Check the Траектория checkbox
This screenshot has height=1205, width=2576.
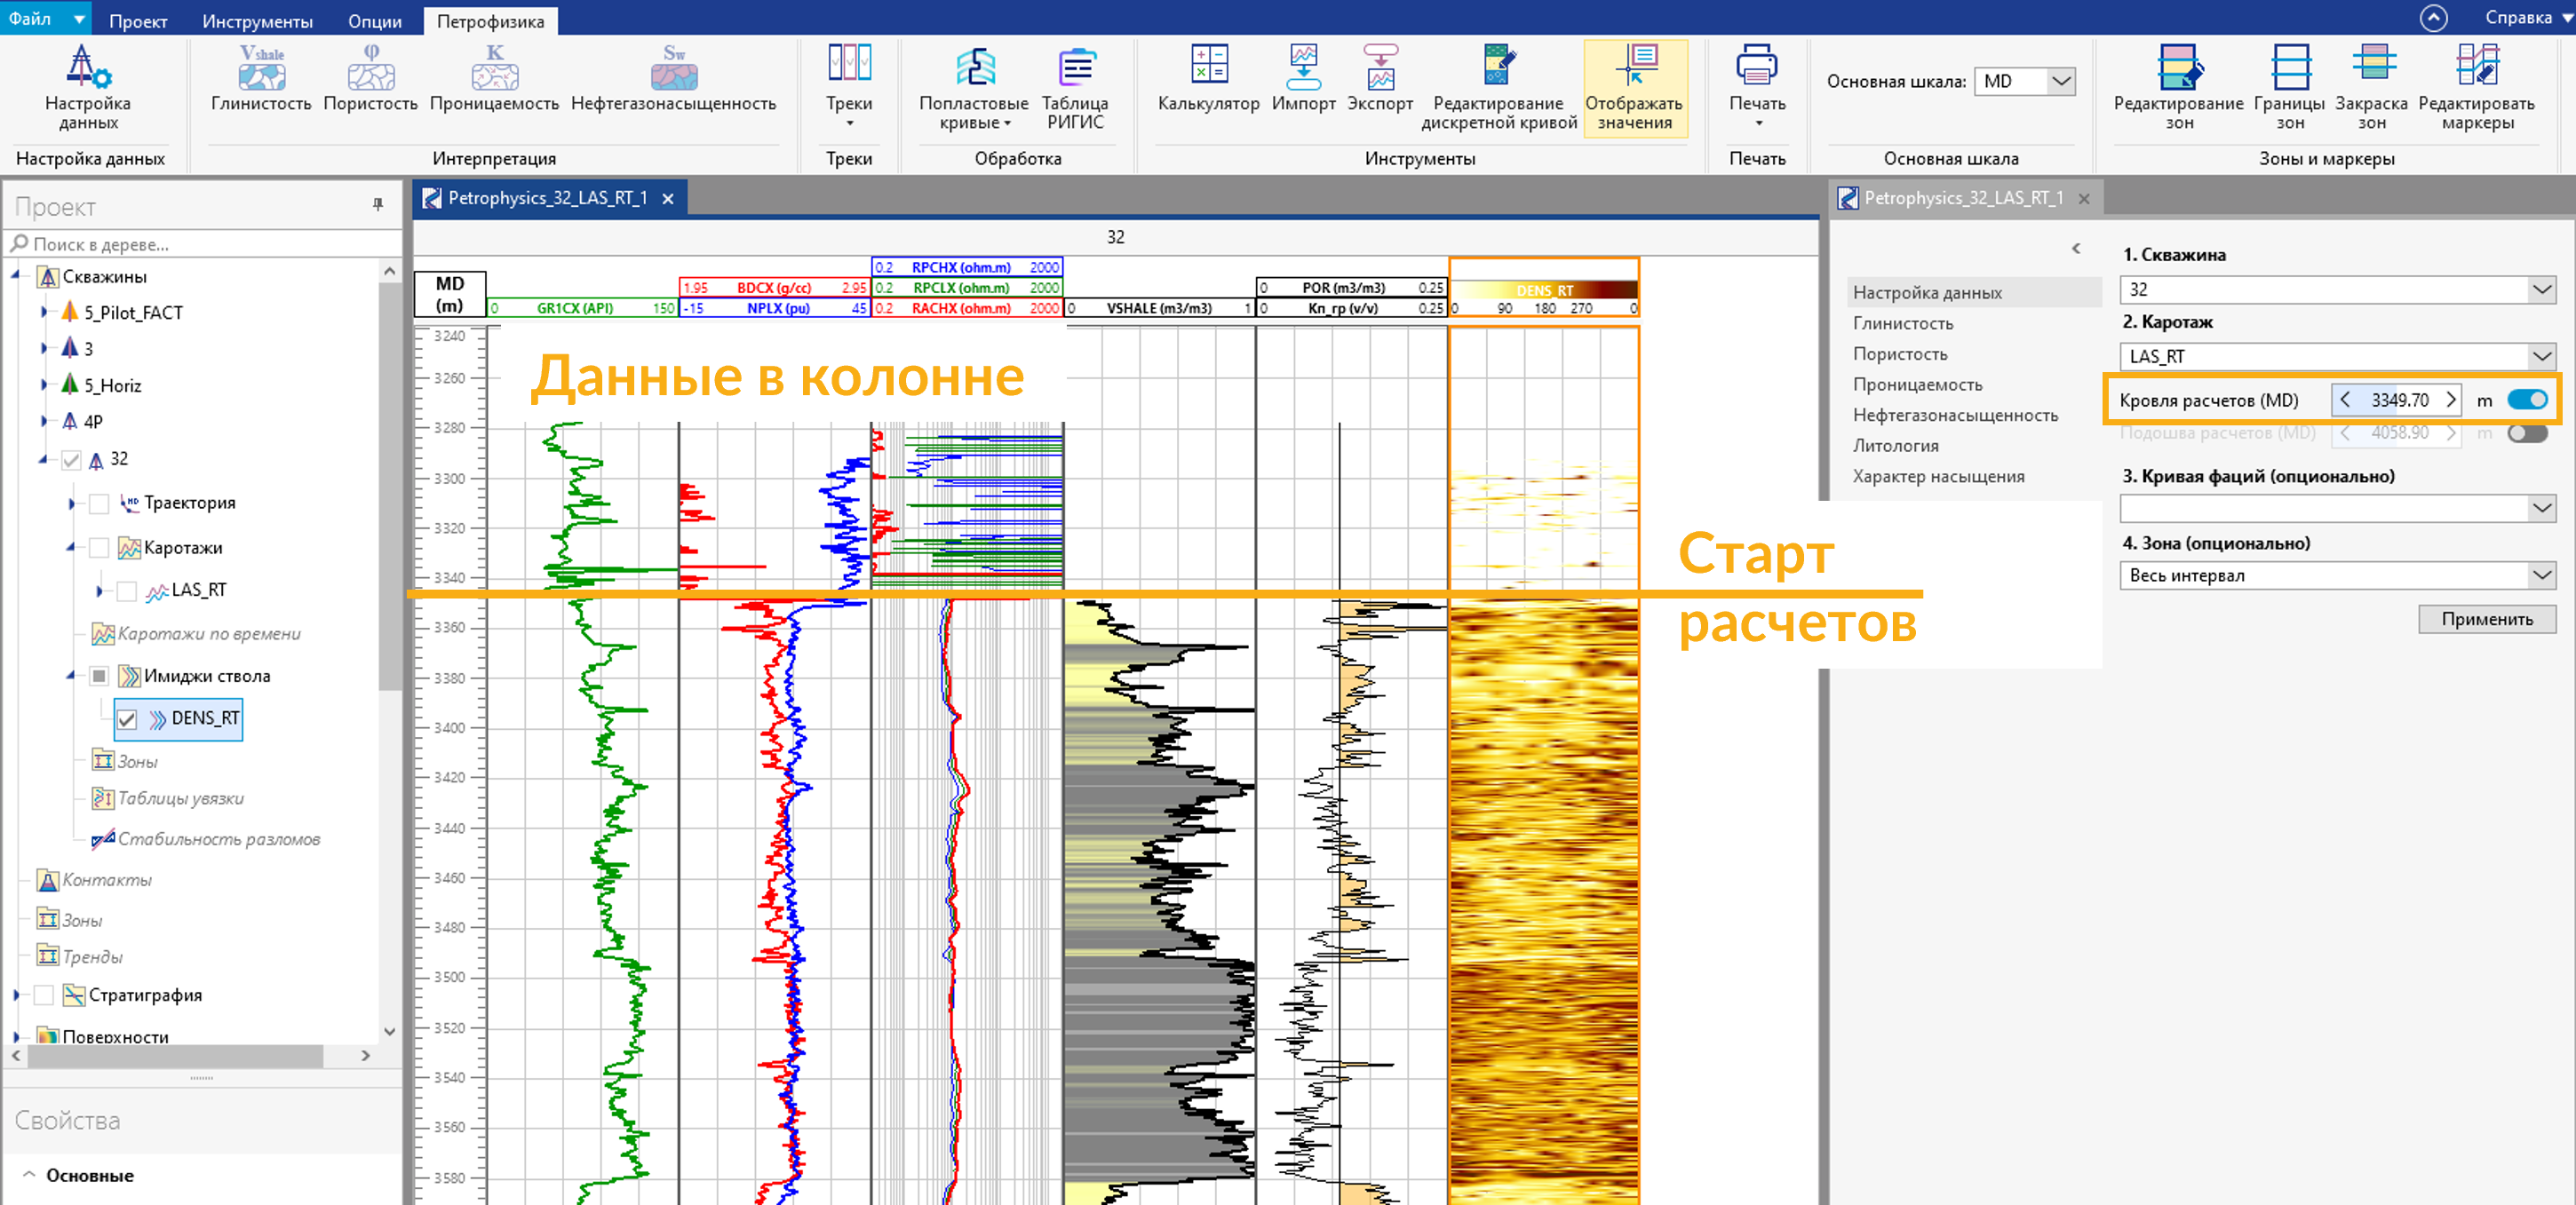[x=99, y=503]
